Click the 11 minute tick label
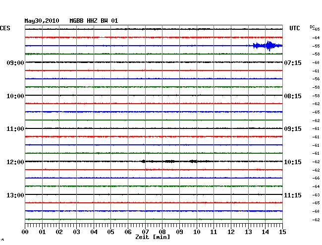Image resolution: width=322 pixels, height=245 pixels. [x=214, y=232]
